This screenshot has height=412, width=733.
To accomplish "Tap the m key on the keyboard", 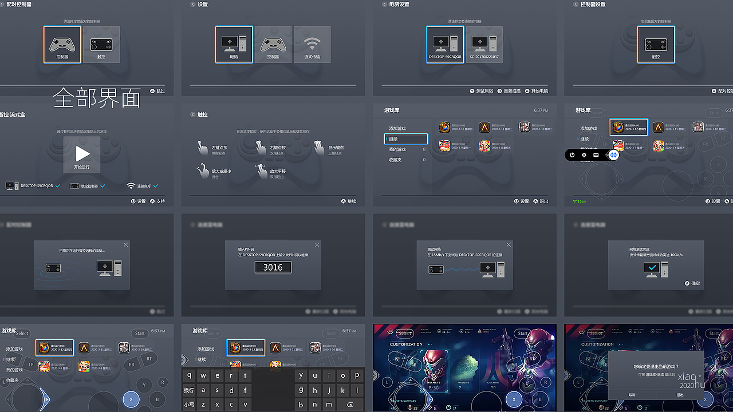I will pos(329,405).
